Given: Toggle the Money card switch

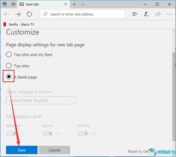Looking at the screenshot, I should 83,134.
